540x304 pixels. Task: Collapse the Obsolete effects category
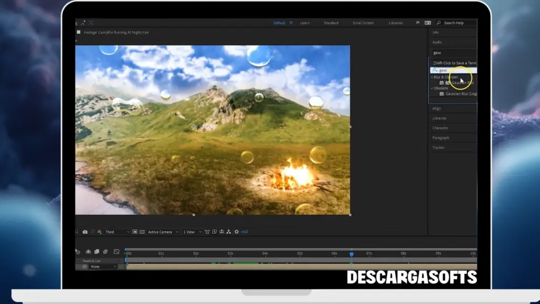click(432, 88)
